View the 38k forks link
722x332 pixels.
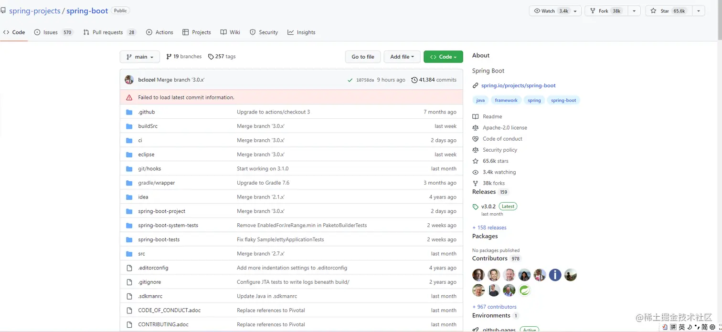488,183
